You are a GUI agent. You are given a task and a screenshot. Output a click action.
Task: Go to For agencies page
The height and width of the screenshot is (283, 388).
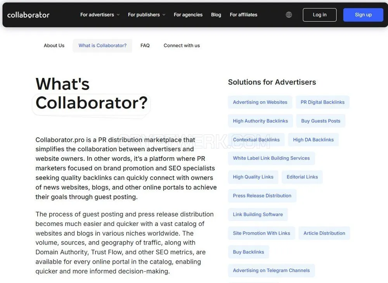(x=188, y=15)
